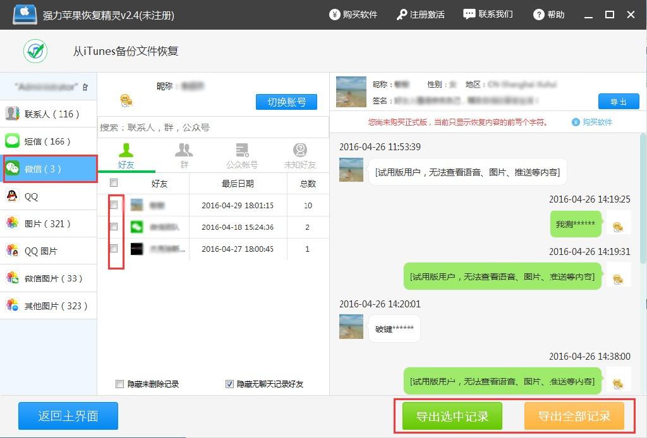Click 返回主界面 button
Screen dimensions: 647x438
point(68,416)
